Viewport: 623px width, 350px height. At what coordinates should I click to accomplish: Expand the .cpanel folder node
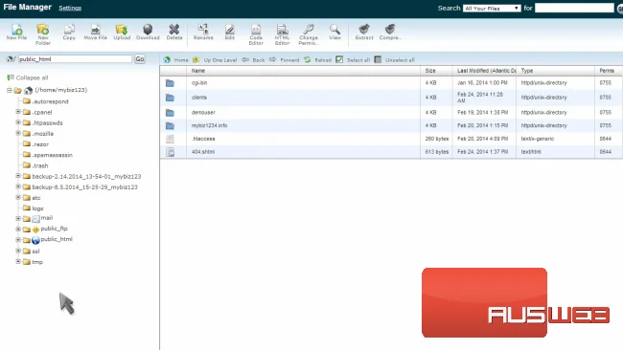click(x=18, y=112)
